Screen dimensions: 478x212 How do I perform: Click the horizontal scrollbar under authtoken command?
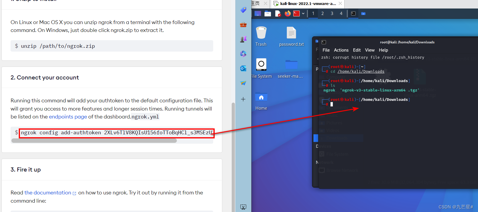point(94,141)
